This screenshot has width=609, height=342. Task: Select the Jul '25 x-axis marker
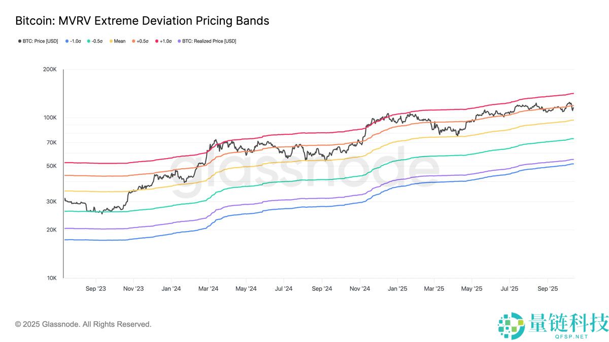pos(509,289)
